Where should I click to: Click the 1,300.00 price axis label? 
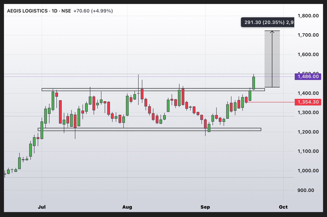point(308,113)
